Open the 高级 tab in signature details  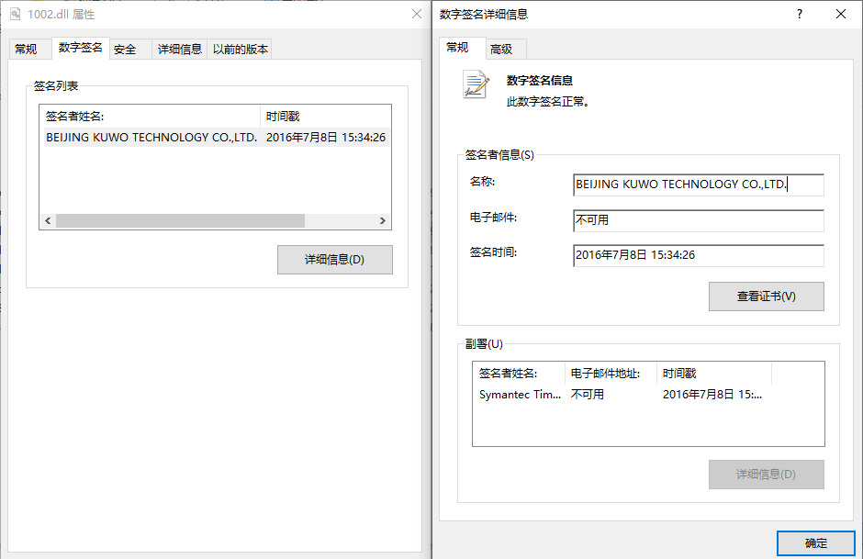pyautogui.click(x=501, y=50)
